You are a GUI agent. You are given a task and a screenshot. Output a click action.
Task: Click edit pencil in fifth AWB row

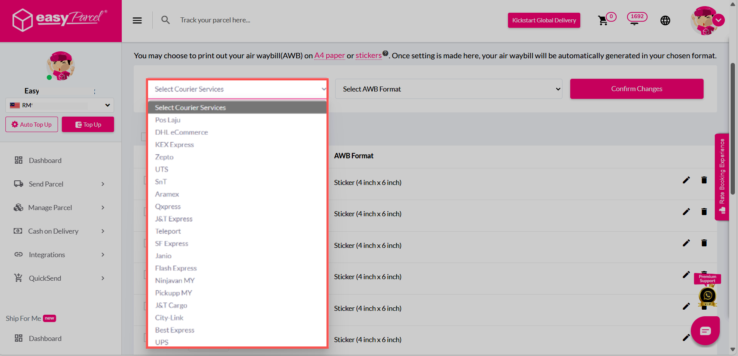[686, 306]
